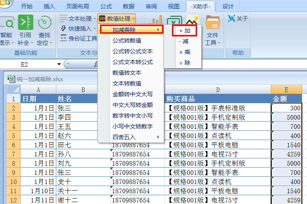This screenshot has height=204, width=307.
Task: Select the 公式 ribbon tab
Action: tap(106, 6)
